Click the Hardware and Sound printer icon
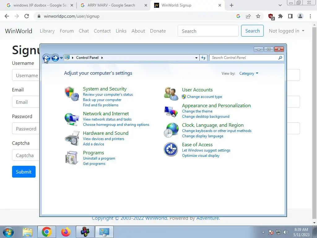Screen dimensions: 317x238 72,138
